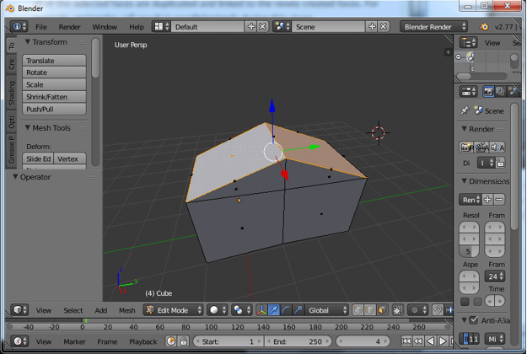Click the 3D manipulator toggle icon in header
Viewport: 527px width, 354px height.
pyautogui.click(x=261, y=310)
